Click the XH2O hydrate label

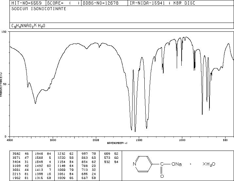pos(209,164)
